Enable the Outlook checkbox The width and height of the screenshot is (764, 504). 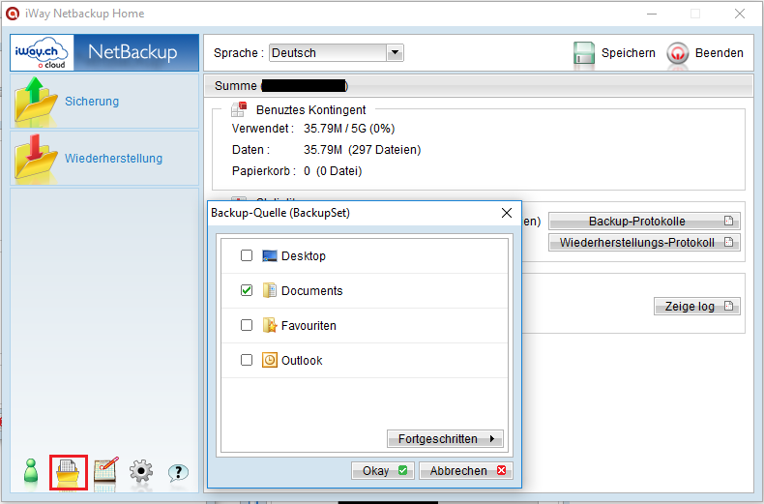(247, 360)
